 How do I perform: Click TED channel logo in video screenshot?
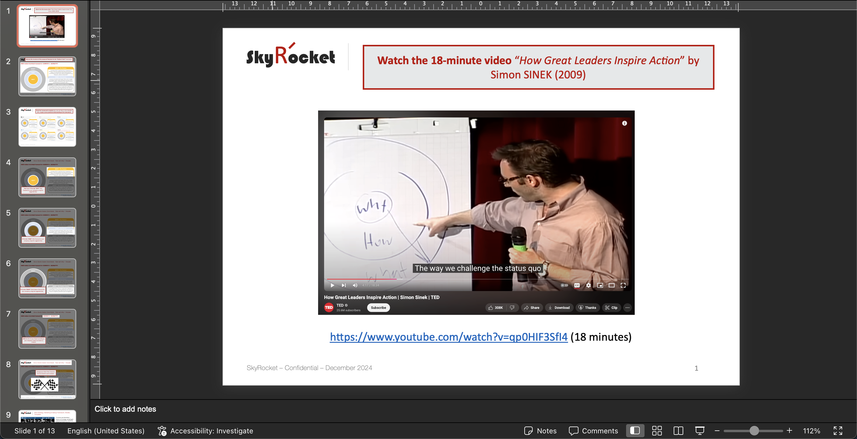pyautogui.click(x=329, y=307)
